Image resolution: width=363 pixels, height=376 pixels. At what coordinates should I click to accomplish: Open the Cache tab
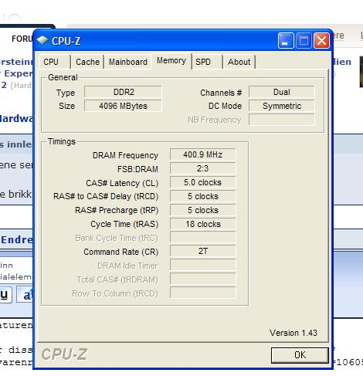point(87,62)
